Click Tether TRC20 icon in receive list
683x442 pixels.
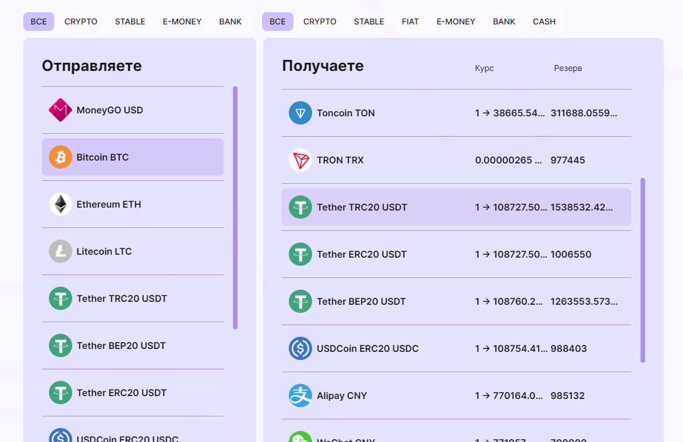click(x=300, y=207)
